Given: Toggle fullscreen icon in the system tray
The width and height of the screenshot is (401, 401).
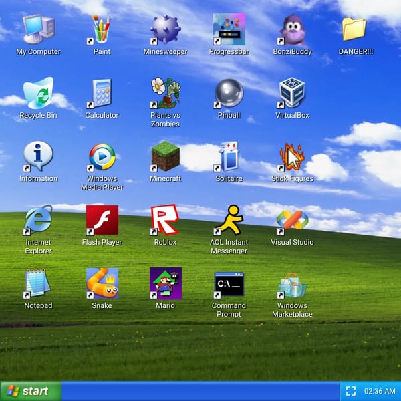Looking at the screenshot, I should click(351, 391).
